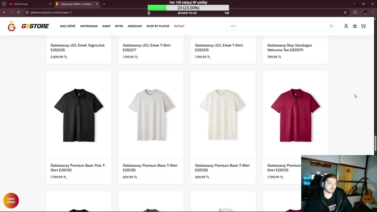Bookmark this page with address bar star
377x212 pixels.
tap(345, 12)
